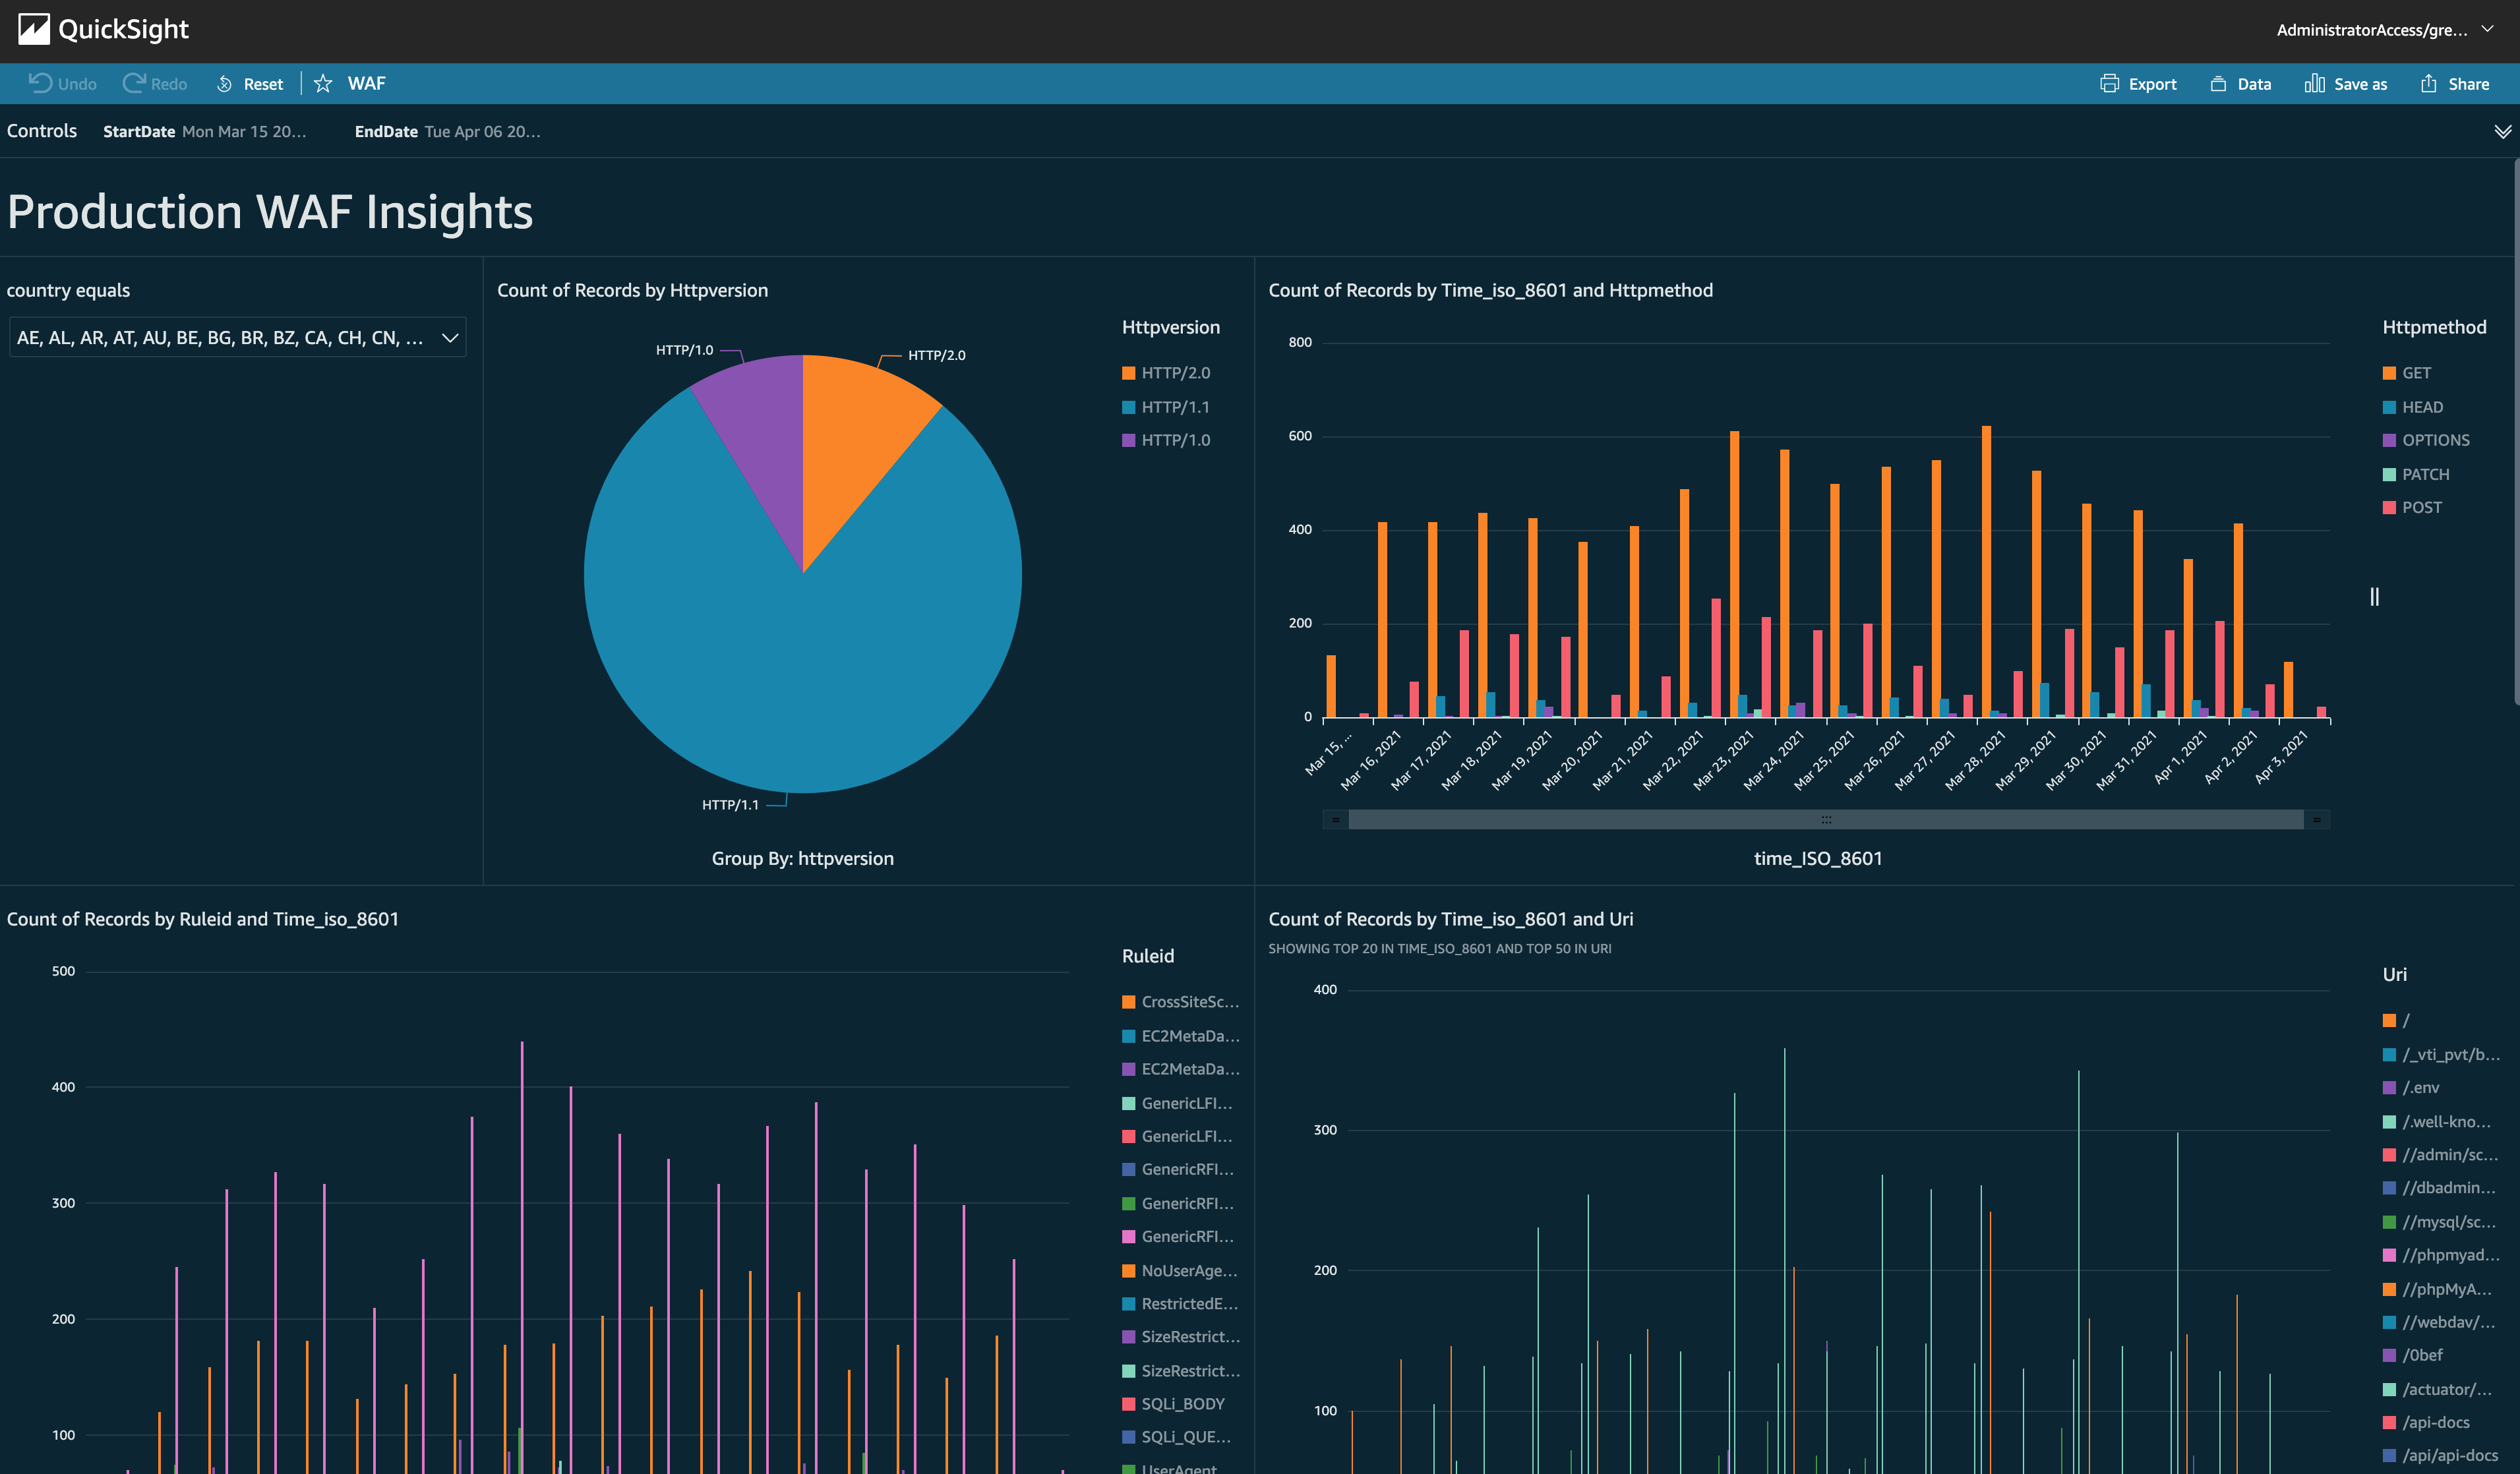
Task: Click time_ISO_8601 axis title
Action: point(1818,859)
